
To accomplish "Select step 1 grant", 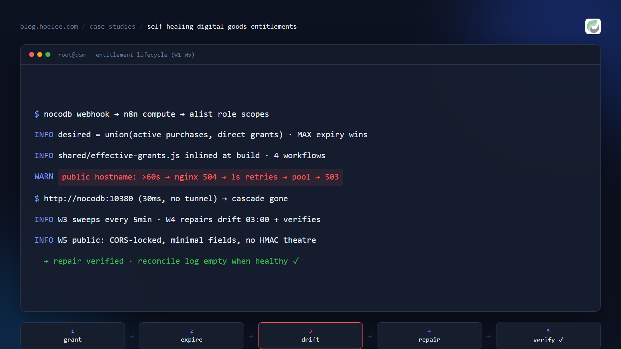I will [73, 336].
